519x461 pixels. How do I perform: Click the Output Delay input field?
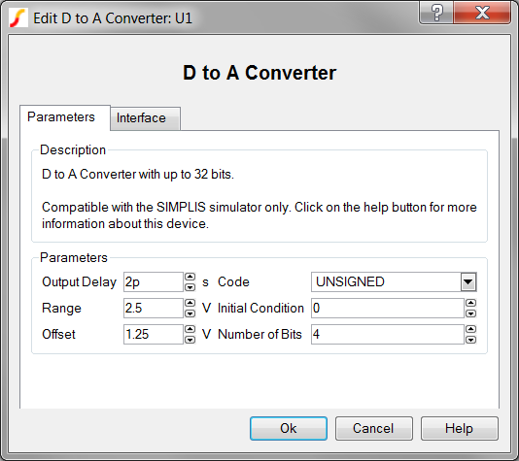pos(154,281)
